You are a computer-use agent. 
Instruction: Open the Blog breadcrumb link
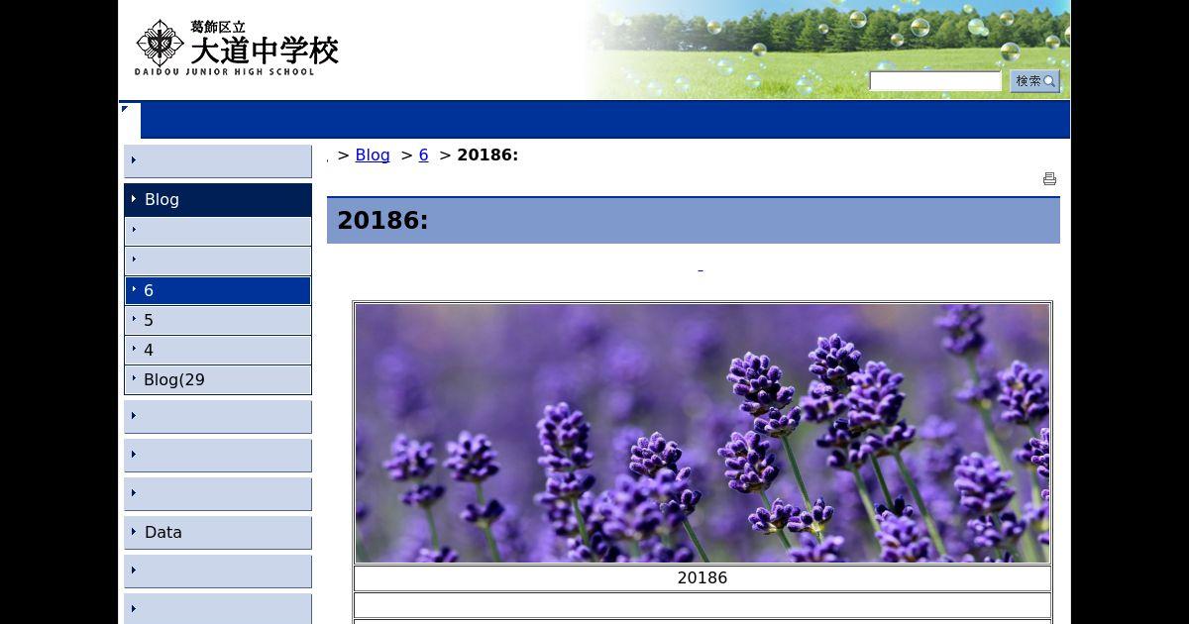click(x=373, y=156)
